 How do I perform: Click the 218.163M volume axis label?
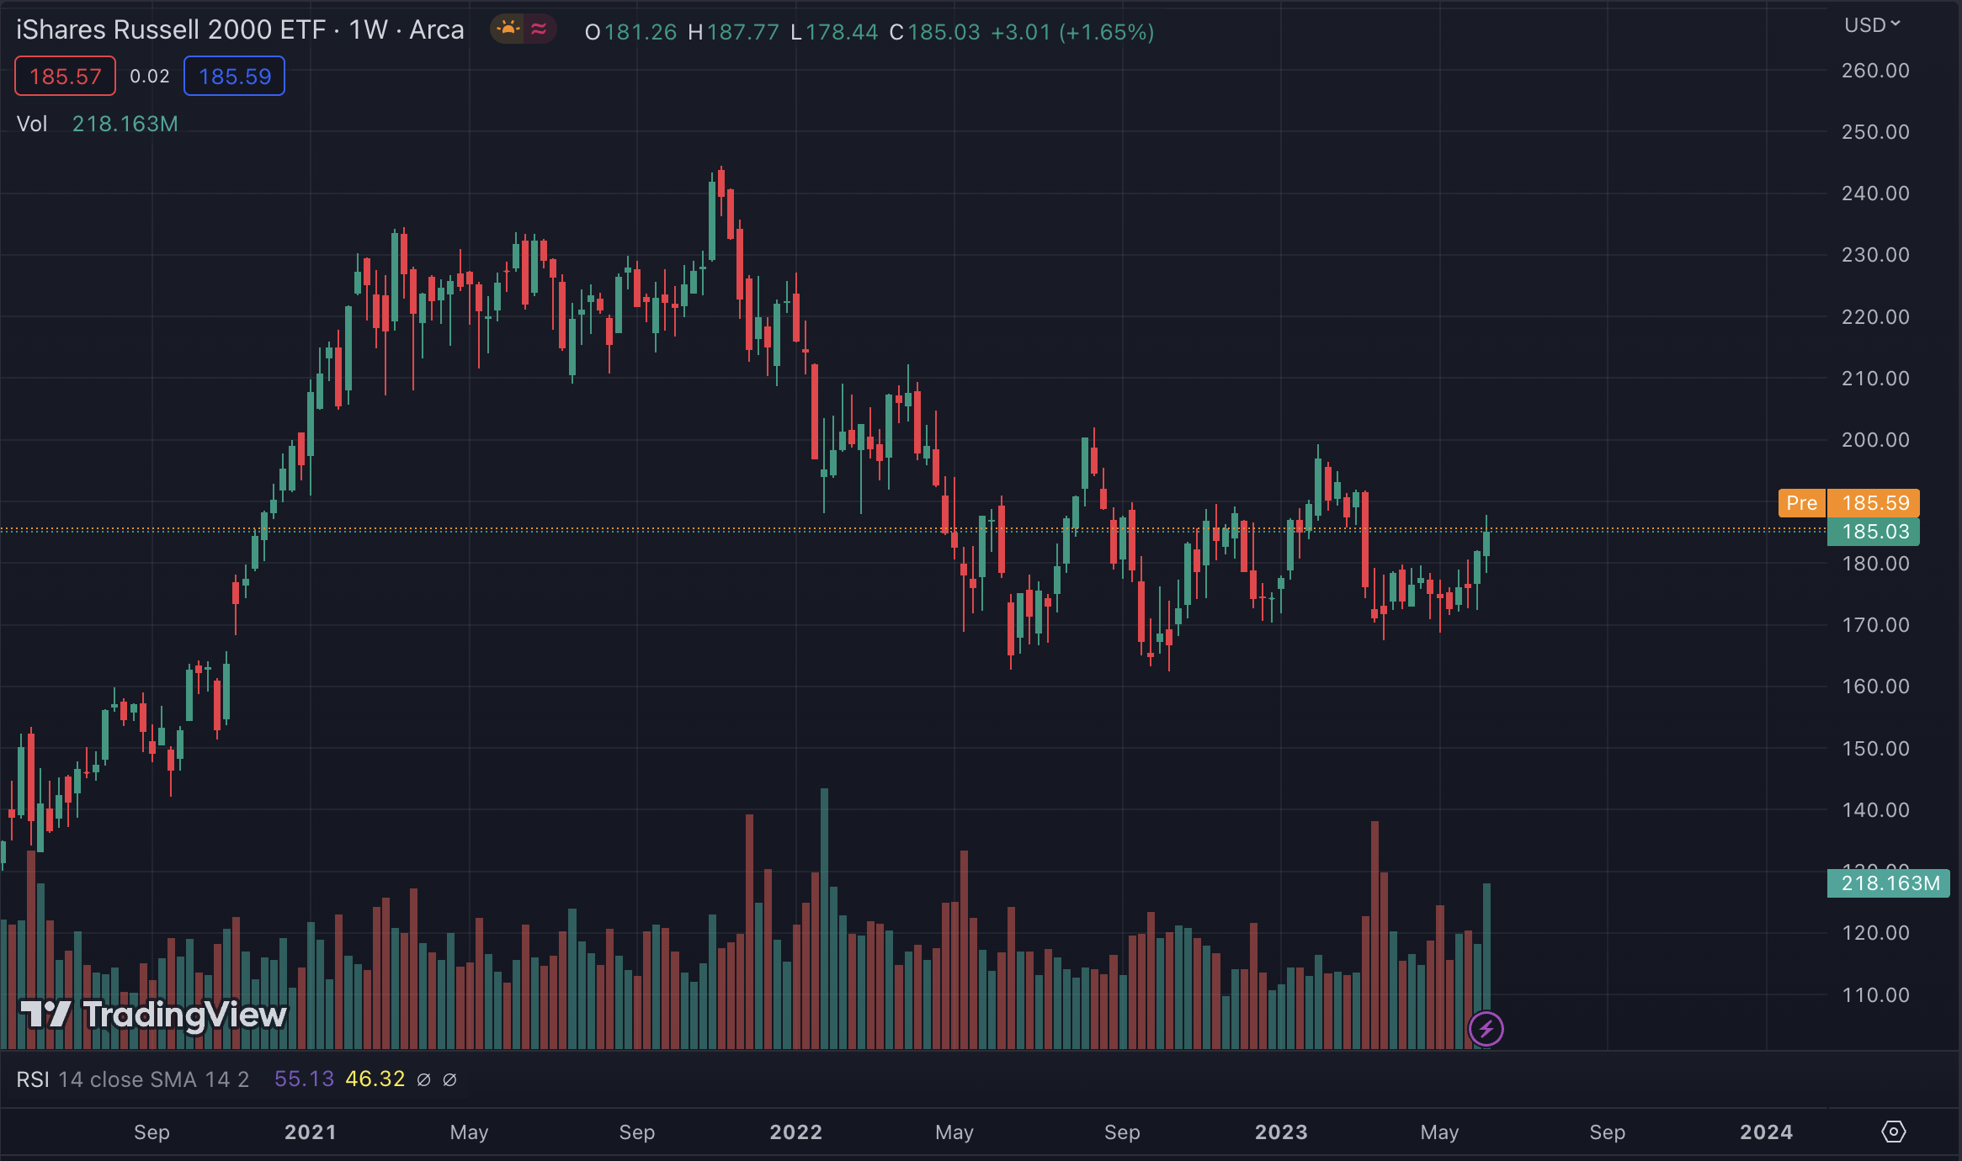click(x=1889, y=883)
